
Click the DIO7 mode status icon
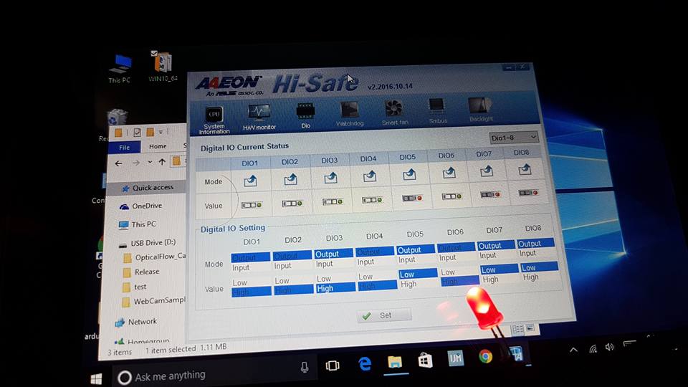[x=487, y=171]
